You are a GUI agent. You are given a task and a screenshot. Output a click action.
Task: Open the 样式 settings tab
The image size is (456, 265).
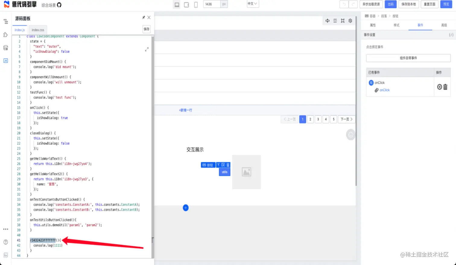[x=397, y=25]
